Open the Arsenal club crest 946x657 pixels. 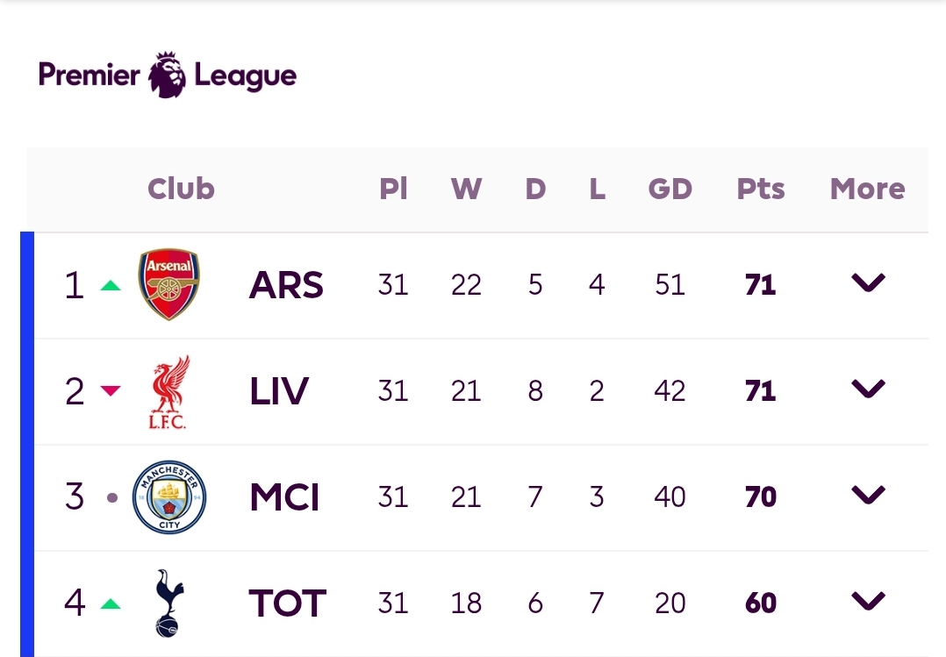(168, 284)
